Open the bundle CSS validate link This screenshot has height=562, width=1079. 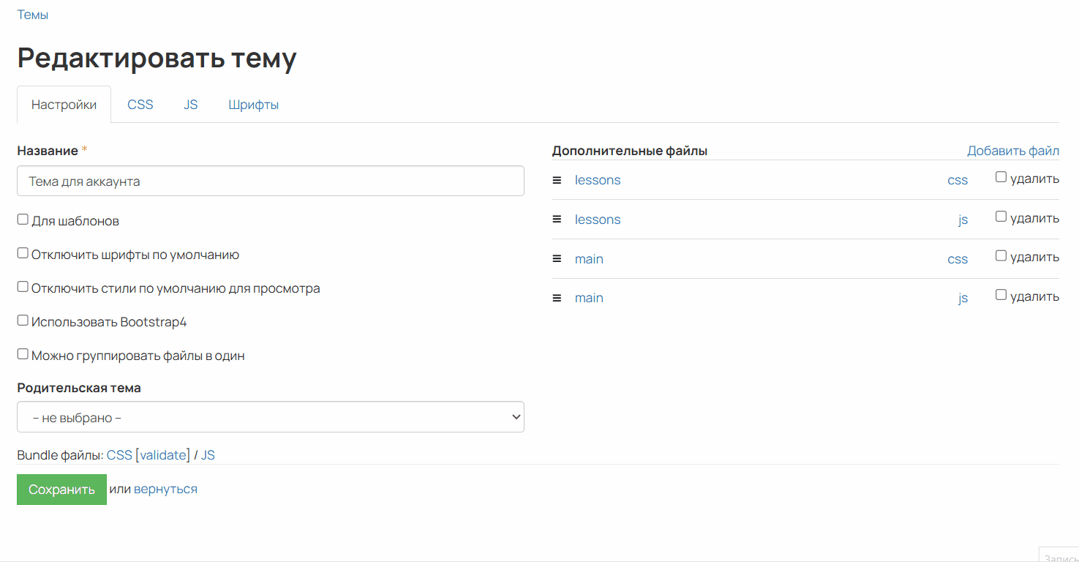coord(164,455)
